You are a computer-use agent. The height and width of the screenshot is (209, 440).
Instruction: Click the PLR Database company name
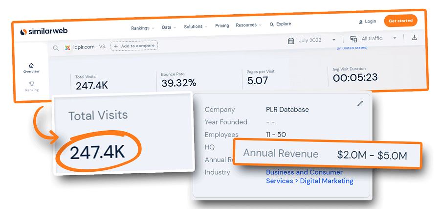point(287,110)
